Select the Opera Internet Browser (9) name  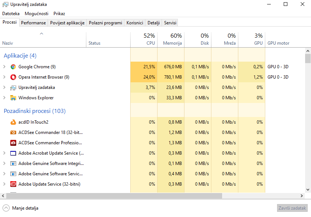pos(44,77)
